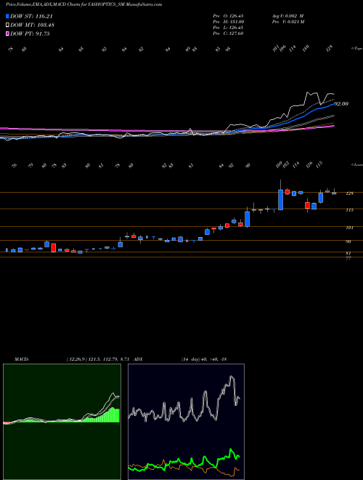Click the 'MACD:' panel heading
This screenshot has width=363, height=480.
coord(22,359)
